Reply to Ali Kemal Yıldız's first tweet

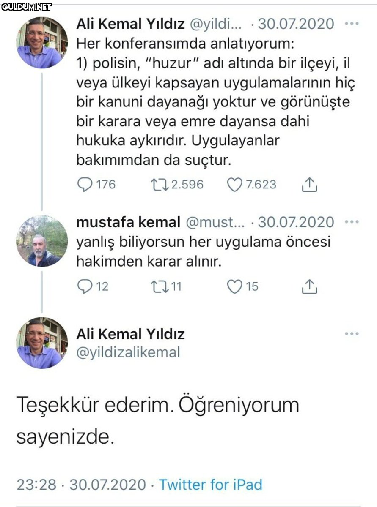(x=85, y=185)
